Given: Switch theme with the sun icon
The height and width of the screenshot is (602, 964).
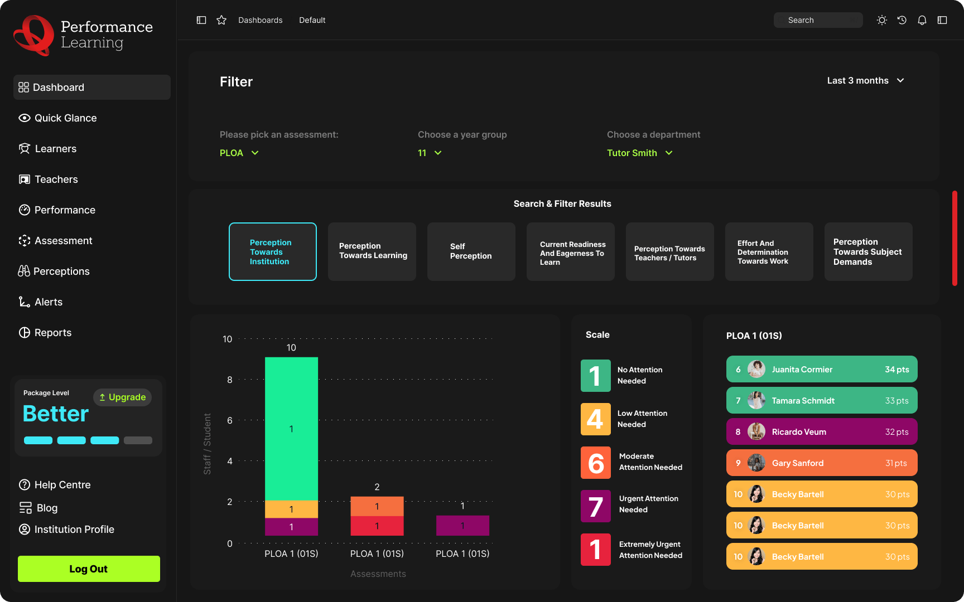Looking at the screenshot, I should [882, 20].
